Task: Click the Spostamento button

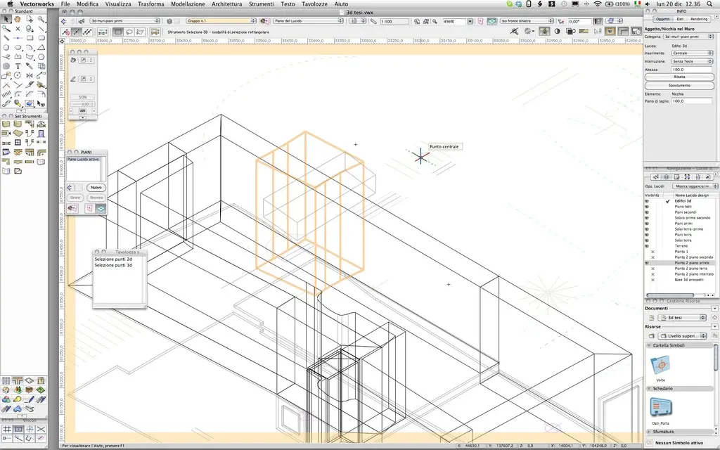Action: [680, 85]
